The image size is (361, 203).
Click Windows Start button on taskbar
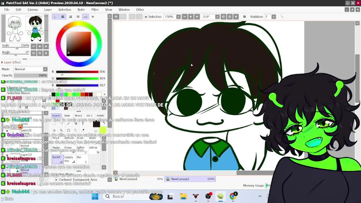[x=95, y=197]
